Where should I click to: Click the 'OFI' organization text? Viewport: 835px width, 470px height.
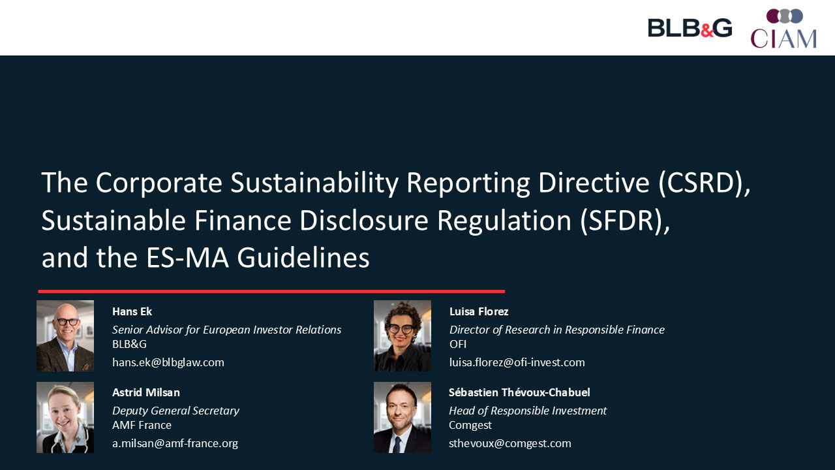[458, 344]
